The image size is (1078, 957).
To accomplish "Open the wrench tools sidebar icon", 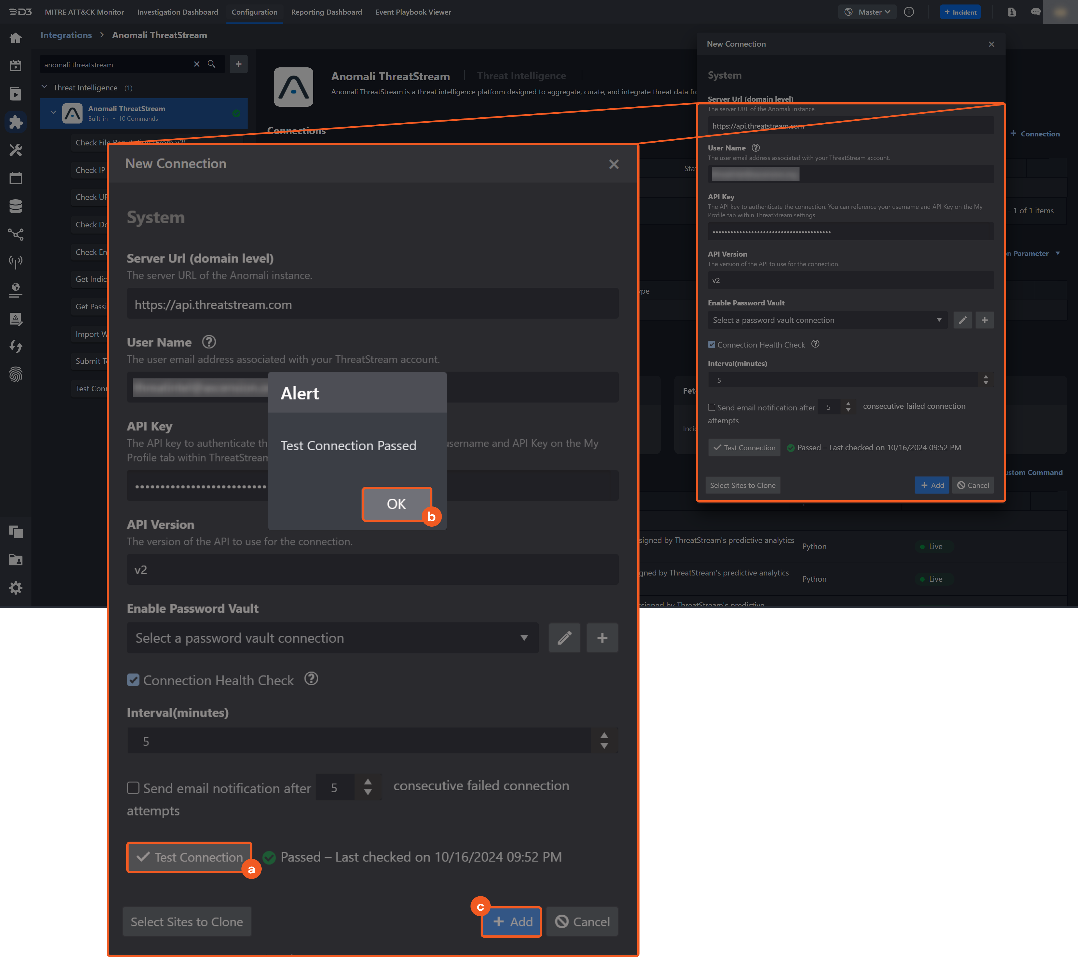I will 16,150.
